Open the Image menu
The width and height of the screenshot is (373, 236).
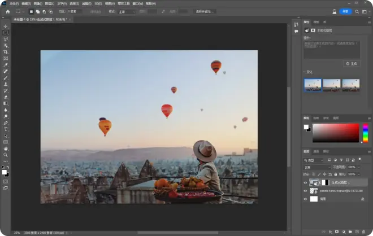[x=38, y=4]
